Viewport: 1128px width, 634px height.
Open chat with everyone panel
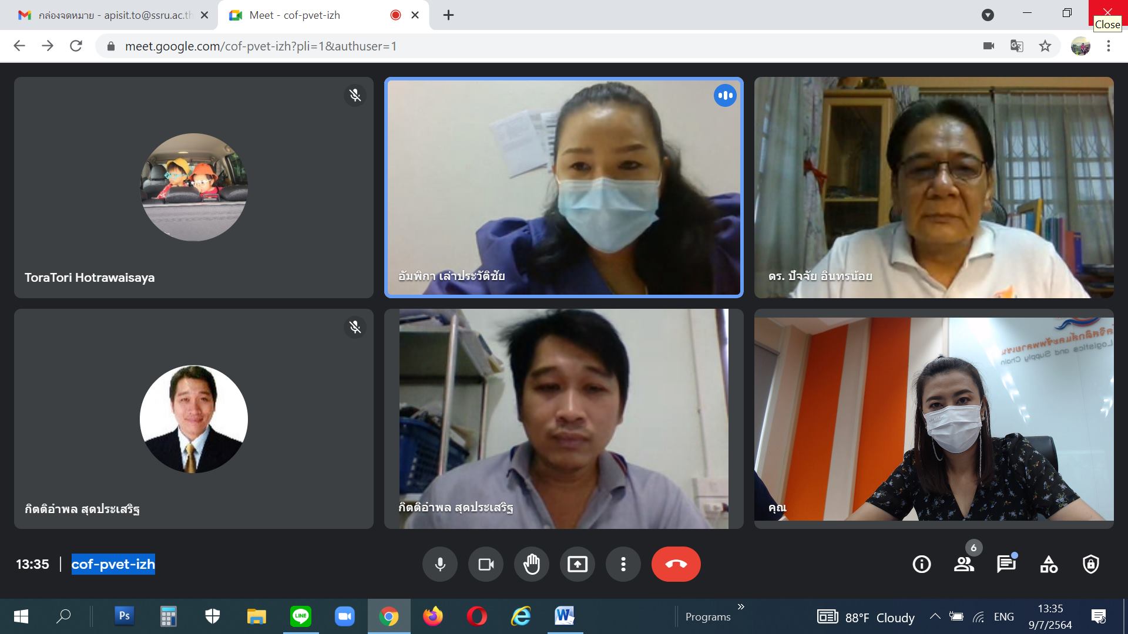(x=1006, y=564)
